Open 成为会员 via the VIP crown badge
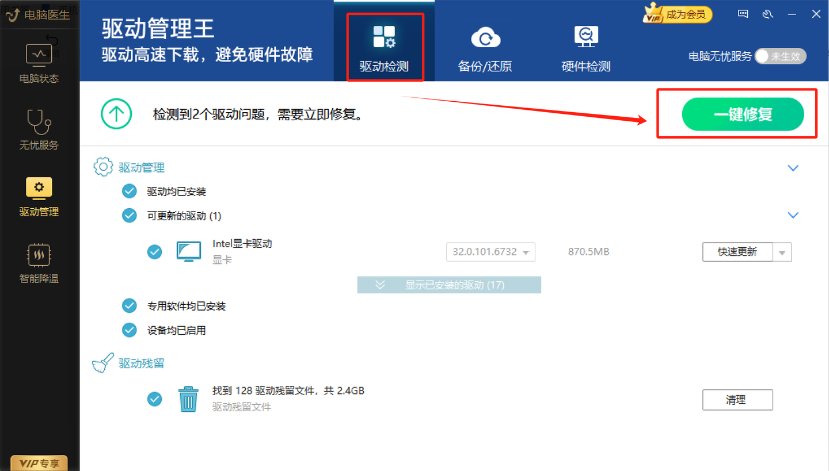Screen dimensions: 829x471 click(x=677, y=14)
